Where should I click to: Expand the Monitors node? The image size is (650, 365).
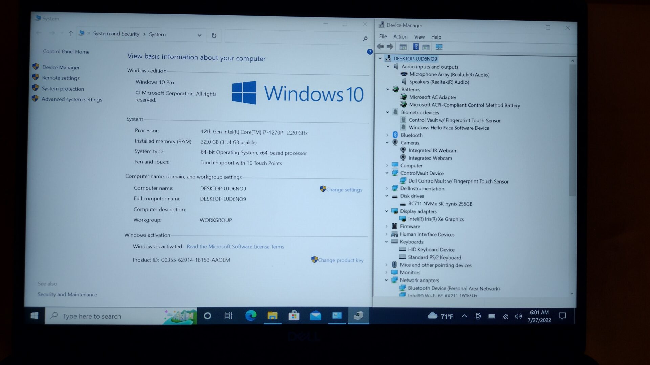pos(386,272)
